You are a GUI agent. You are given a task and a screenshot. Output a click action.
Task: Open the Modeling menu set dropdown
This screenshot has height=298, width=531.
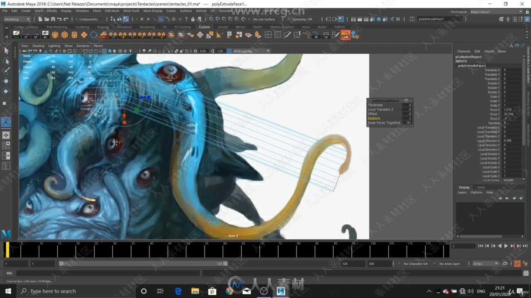point(17,19)
